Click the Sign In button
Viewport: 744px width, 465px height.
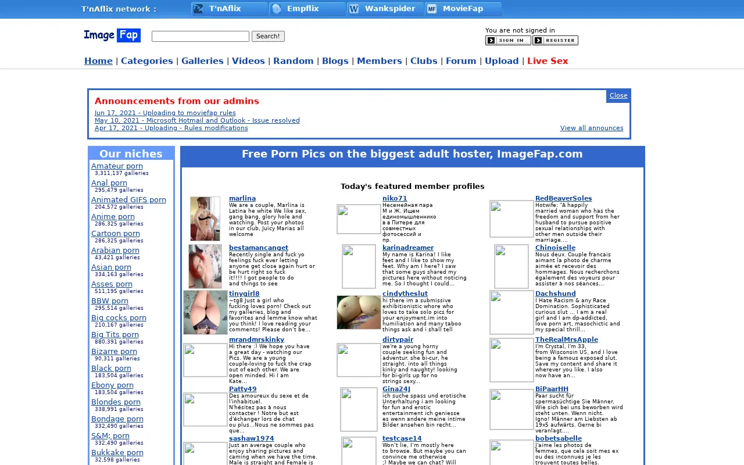click(508, 40)
